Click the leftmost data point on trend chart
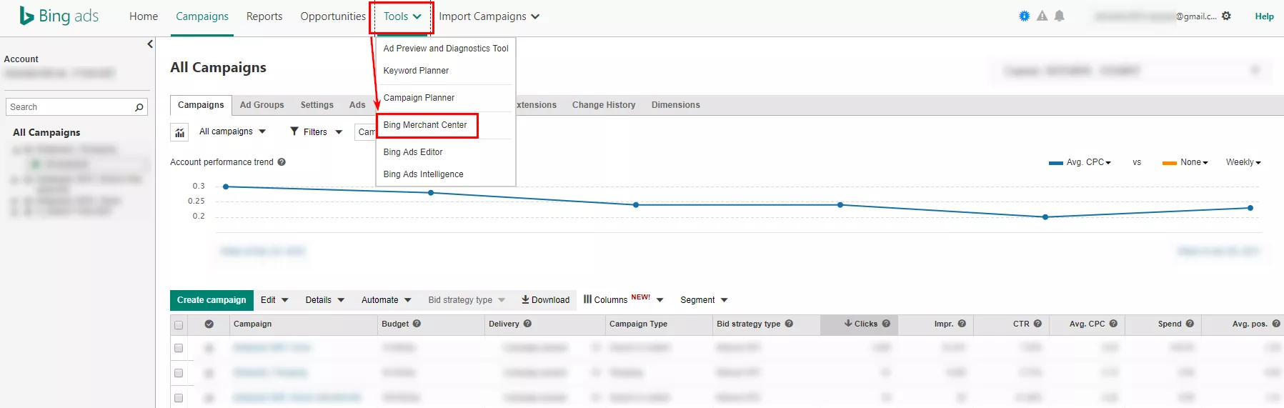The height and width of the screenshot is (408, 1284). (226, 186)
